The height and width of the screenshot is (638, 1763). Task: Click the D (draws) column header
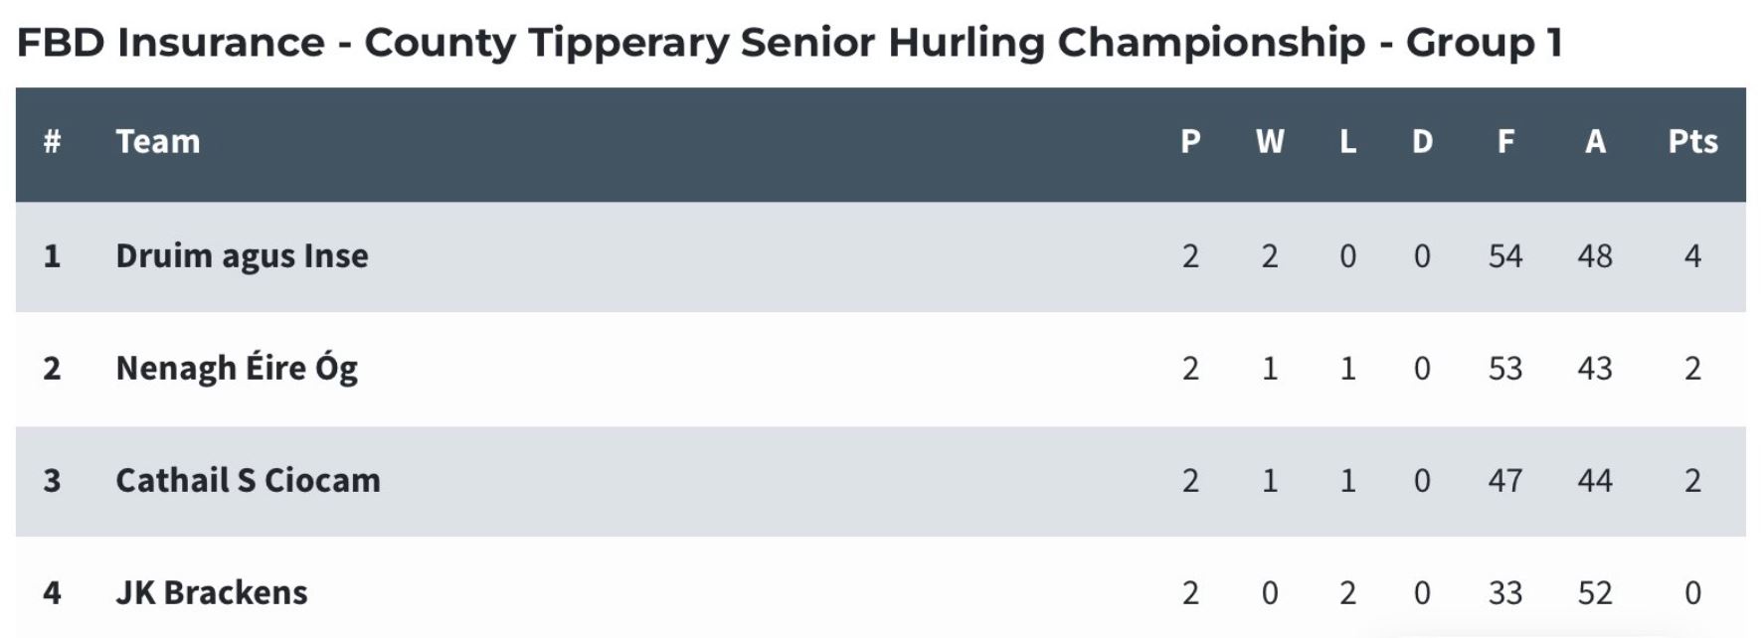1422,141
